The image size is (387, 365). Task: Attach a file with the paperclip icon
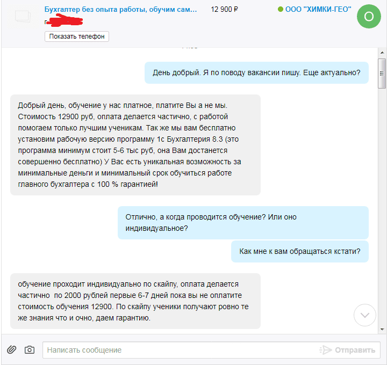pos(11,349)
